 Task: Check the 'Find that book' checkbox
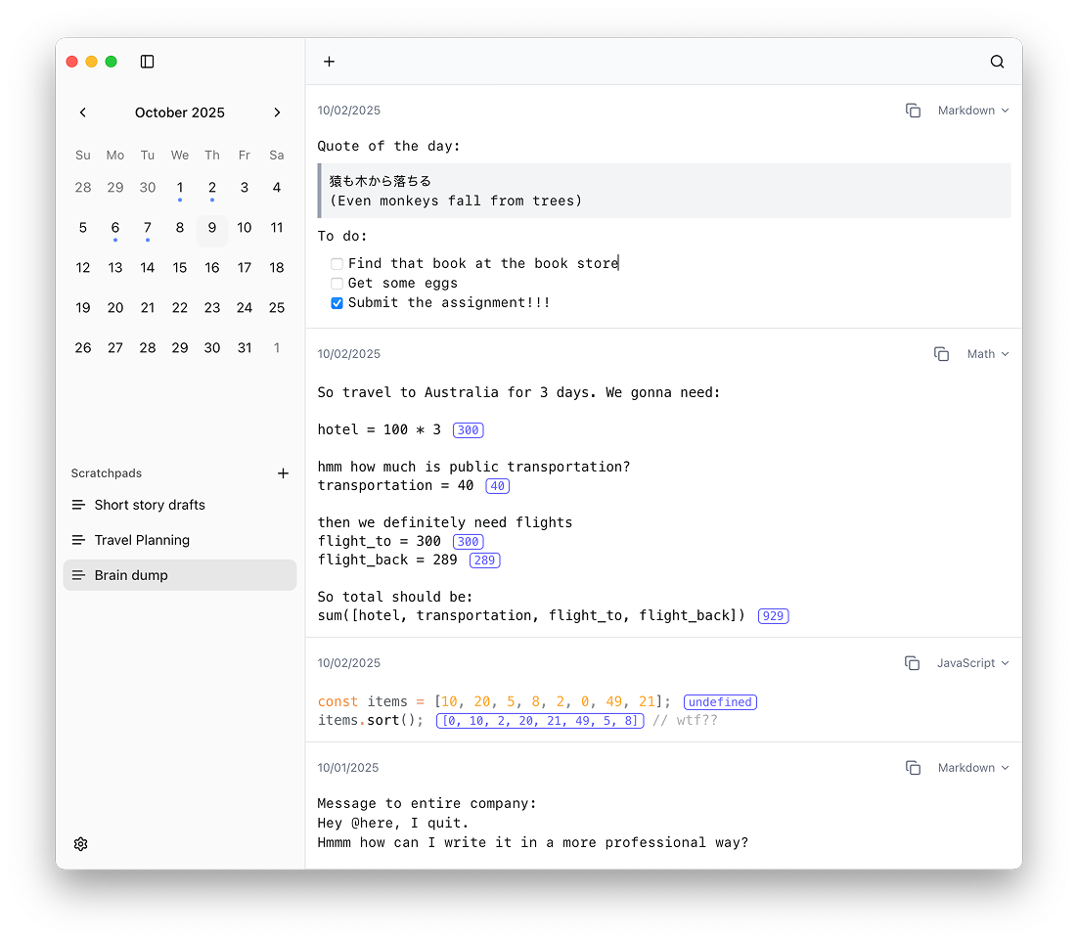pyautogui.click(x=337, y=264)
